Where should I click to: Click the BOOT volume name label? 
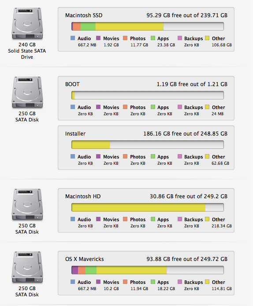point(72,84)
